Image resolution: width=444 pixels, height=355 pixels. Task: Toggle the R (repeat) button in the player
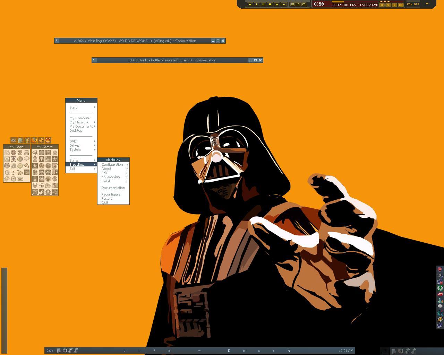[394, 5]
